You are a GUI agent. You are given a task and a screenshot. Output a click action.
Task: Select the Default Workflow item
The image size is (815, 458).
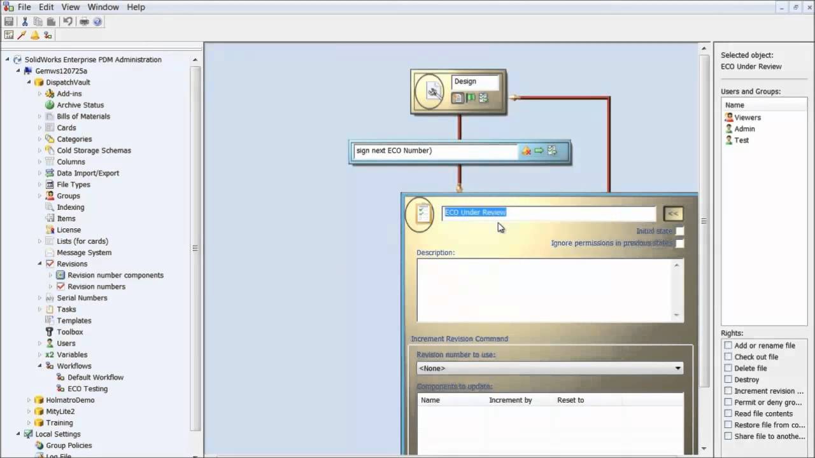click(96, 377)
